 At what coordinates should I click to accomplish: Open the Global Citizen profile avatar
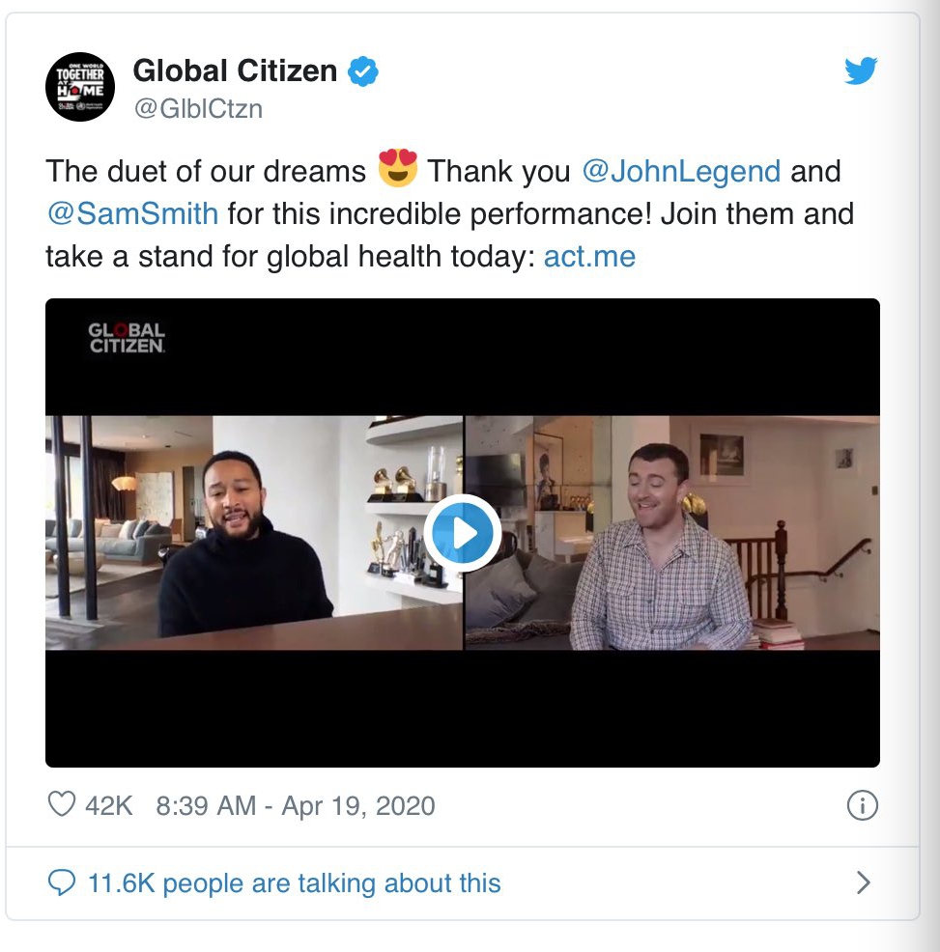pos(80,87)
